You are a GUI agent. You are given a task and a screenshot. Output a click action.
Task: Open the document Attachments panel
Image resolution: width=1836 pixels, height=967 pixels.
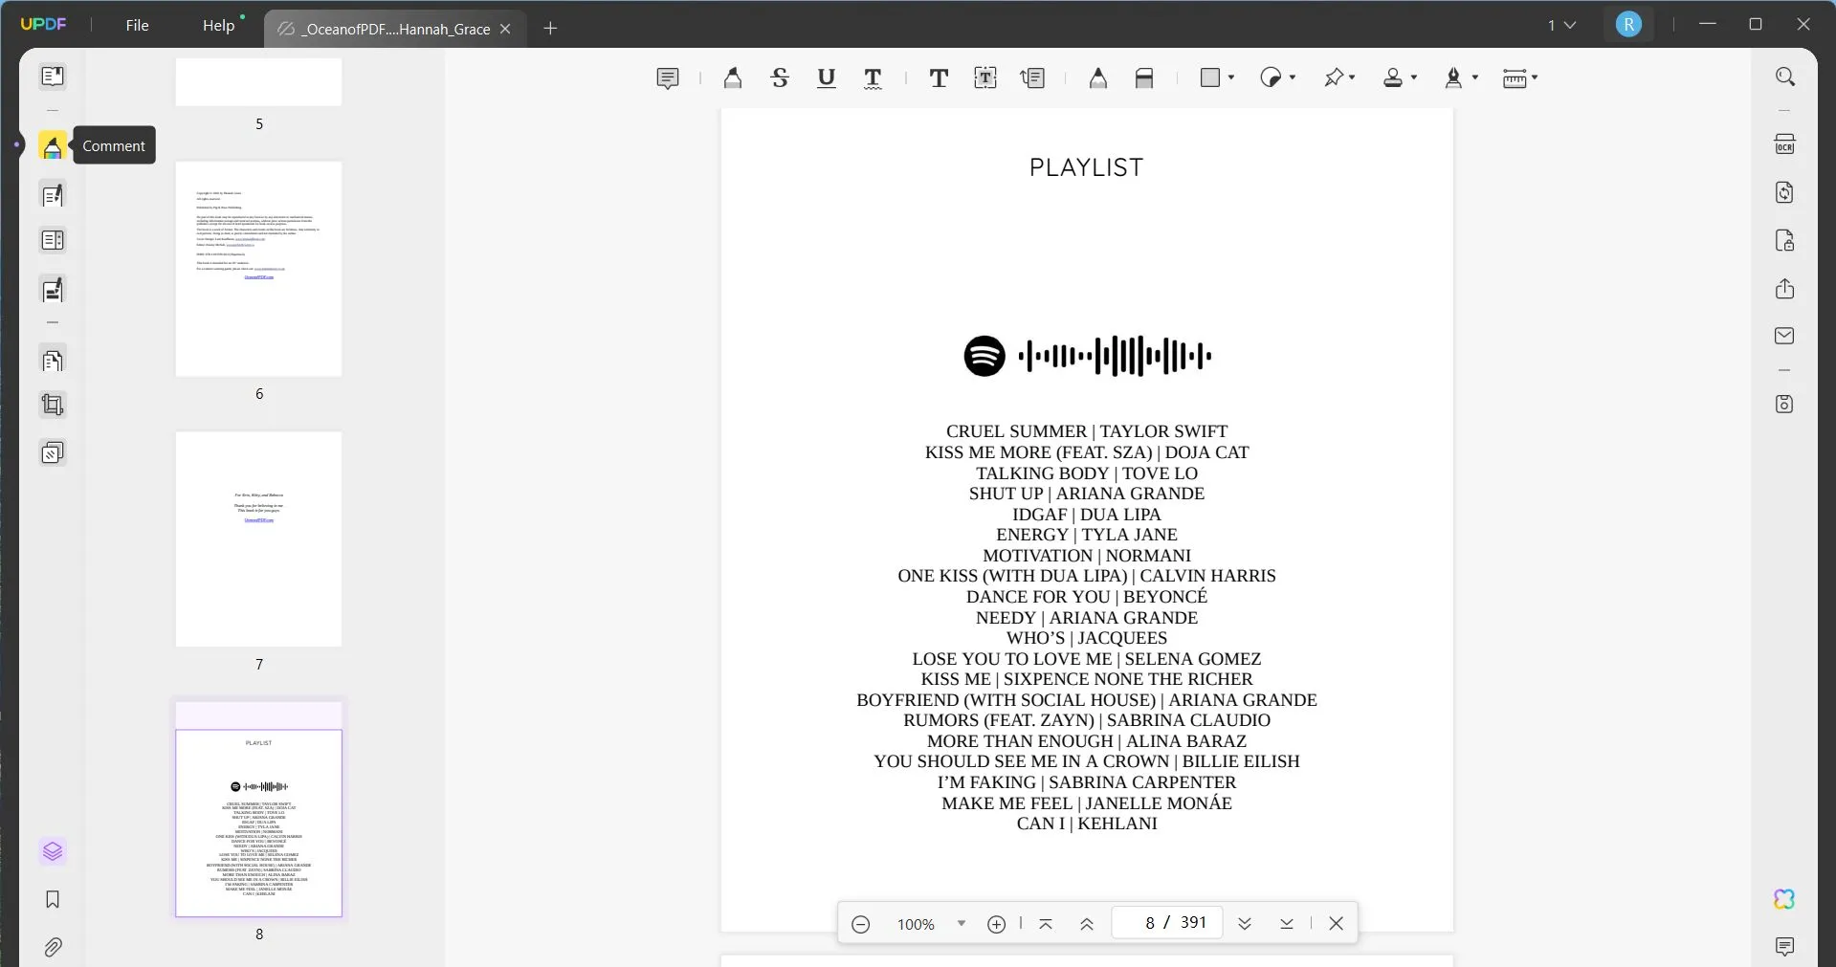[53, 947]
